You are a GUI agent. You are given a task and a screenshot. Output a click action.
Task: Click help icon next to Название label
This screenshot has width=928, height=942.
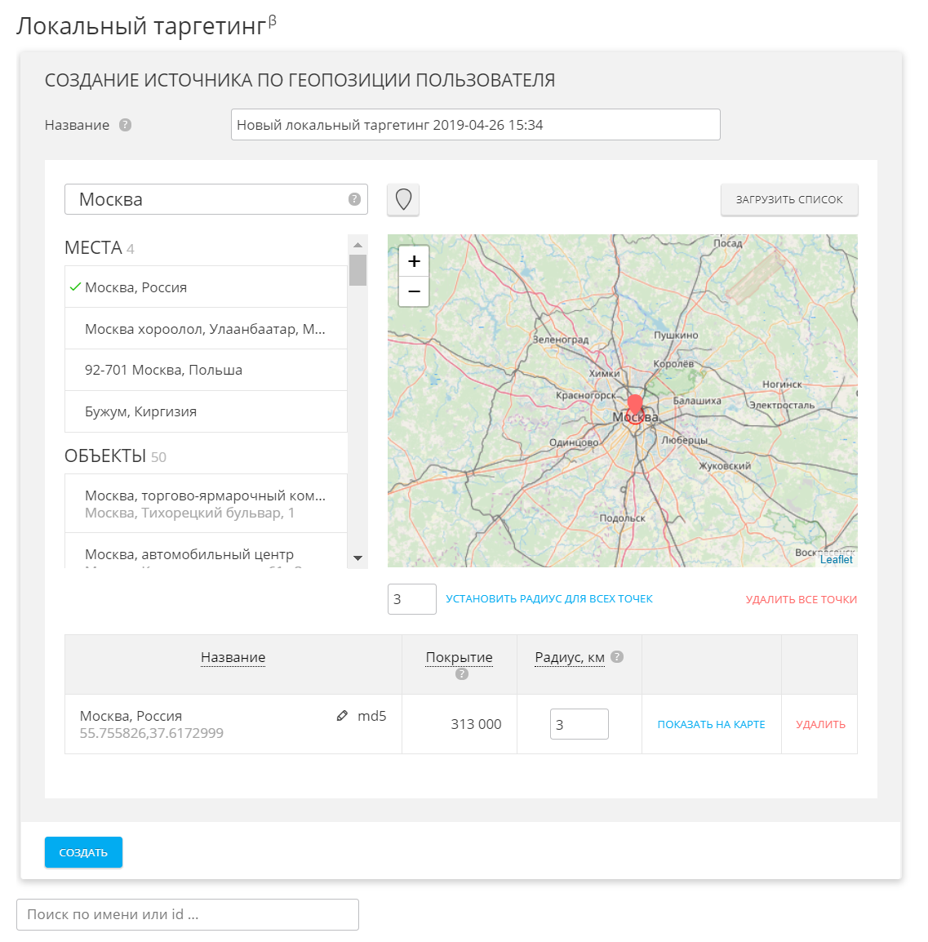125,125
